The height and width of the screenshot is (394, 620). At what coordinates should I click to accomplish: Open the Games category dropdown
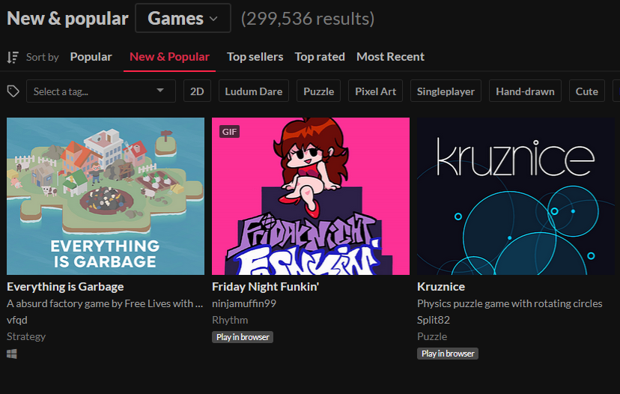pos(183,18)
